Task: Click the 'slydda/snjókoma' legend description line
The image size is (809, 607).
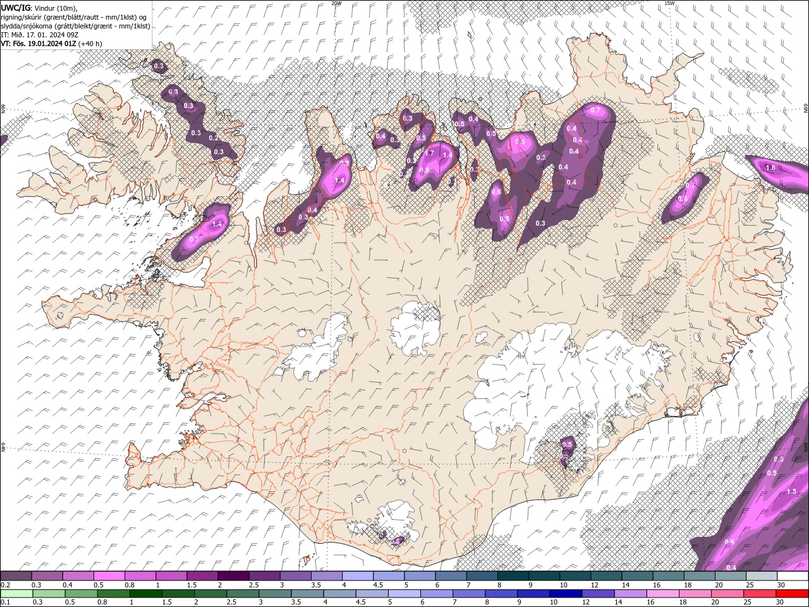Action: pos(75,26)
